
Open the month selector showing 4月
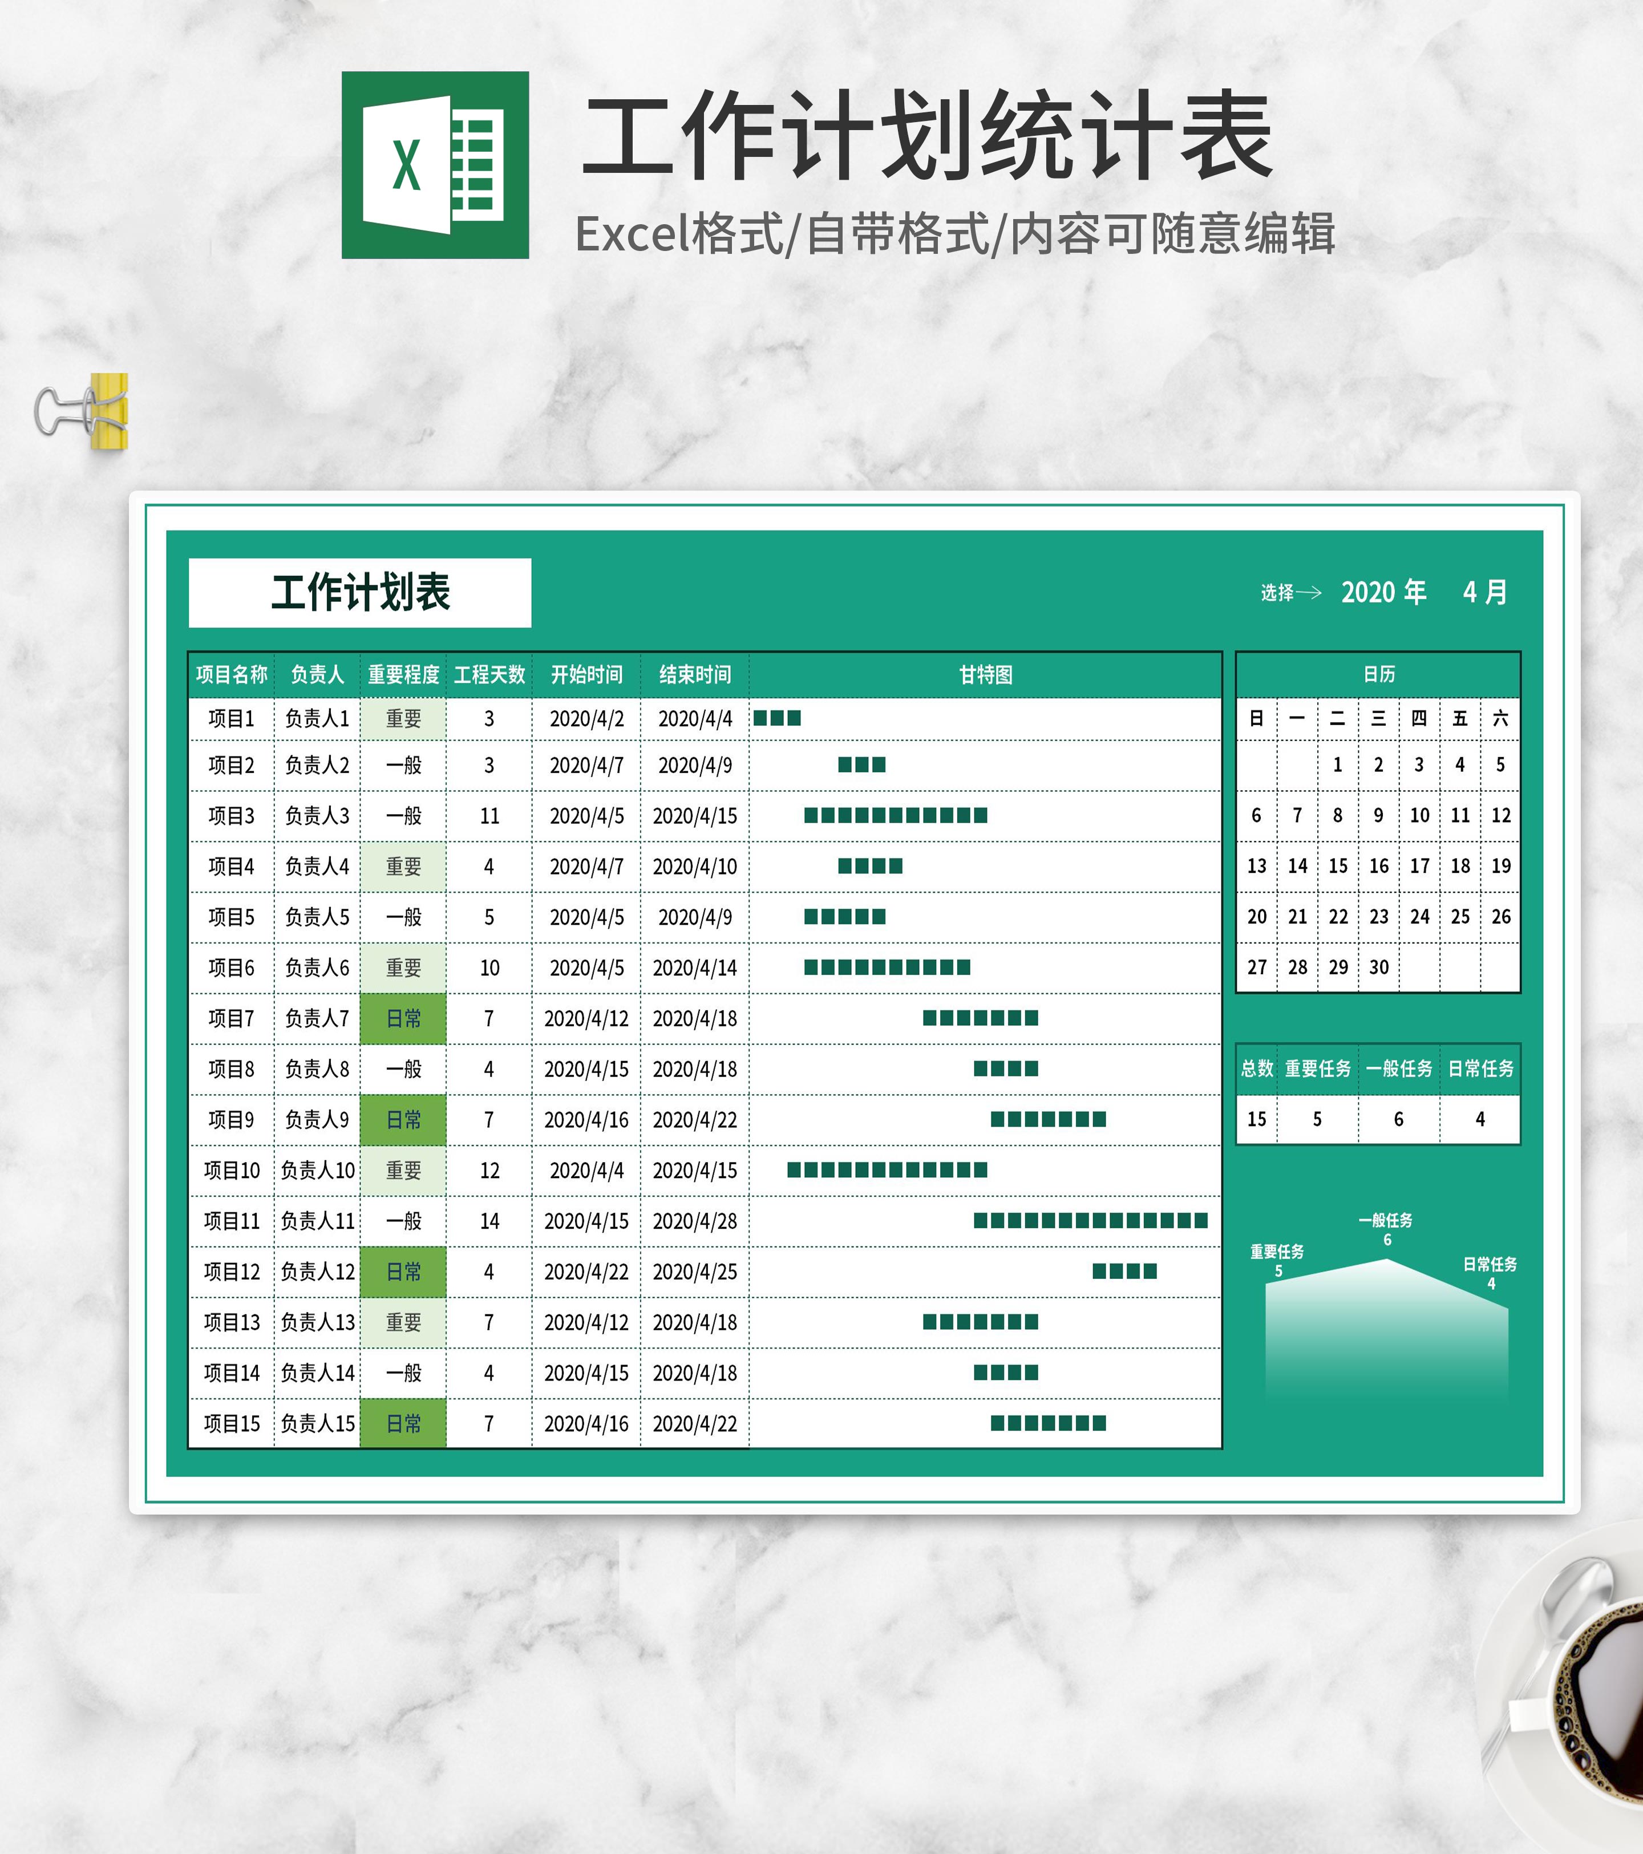click(x=1484, y=592)
